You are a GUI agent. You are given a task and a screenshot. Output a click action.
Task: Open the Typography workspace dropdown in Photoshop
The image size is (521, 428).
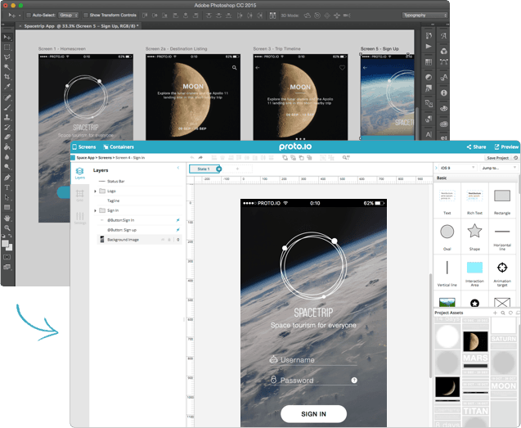pos(424,16)
